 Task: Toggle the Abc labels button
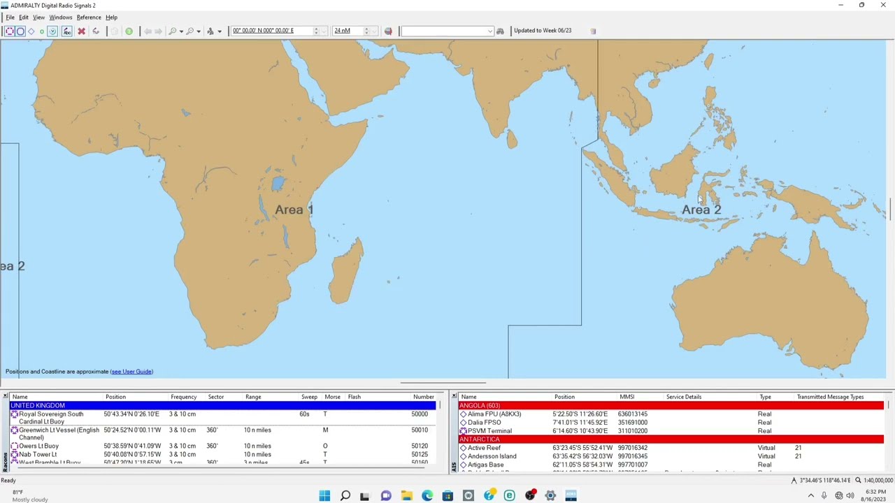[x=67, y=31]
